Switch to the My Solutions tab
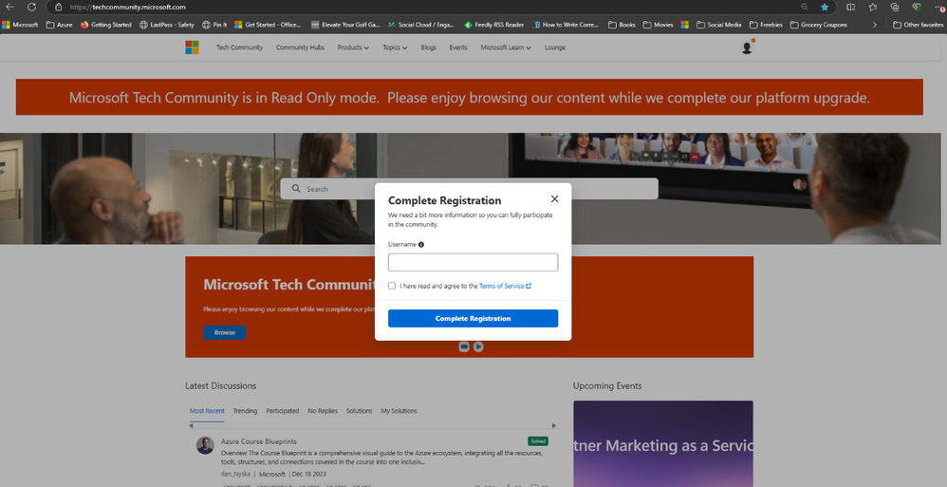Image resolution: width=947 pixels, height=487 pixels. click(x=399, y=411)
